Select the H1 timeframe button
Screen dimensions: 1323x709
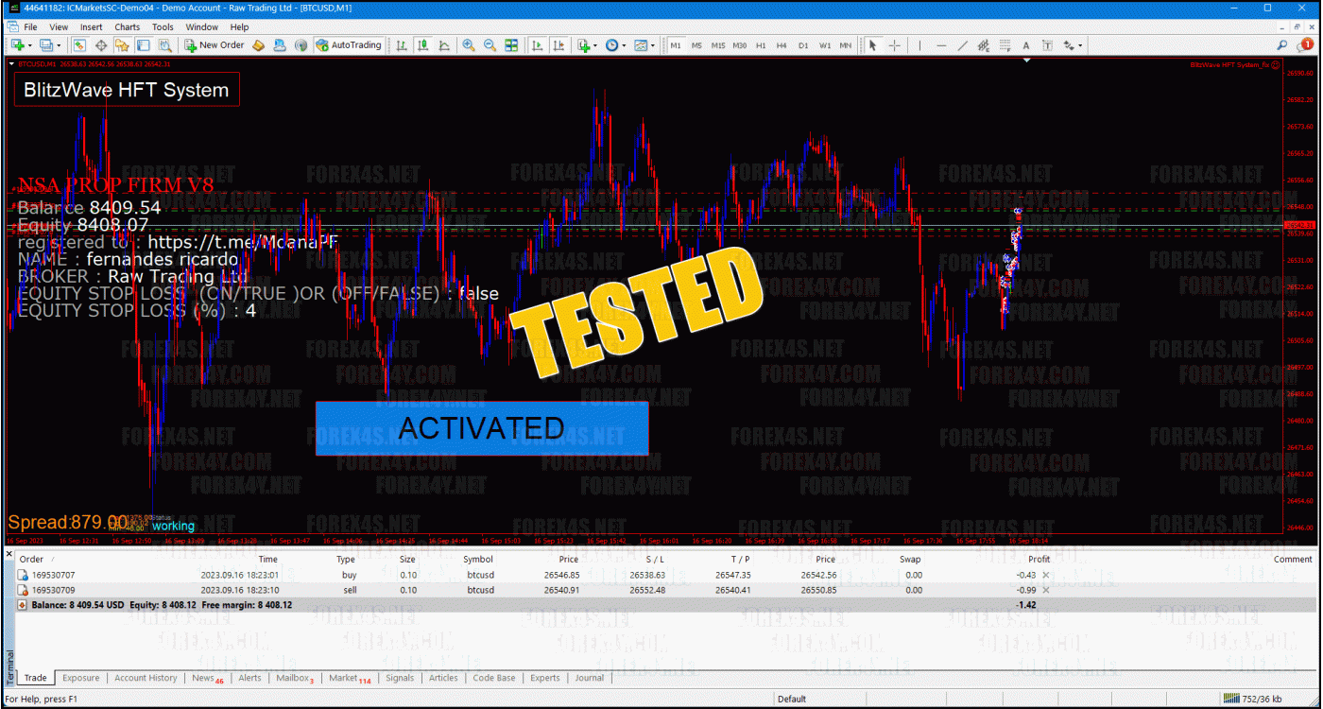[x=761, y=44]
